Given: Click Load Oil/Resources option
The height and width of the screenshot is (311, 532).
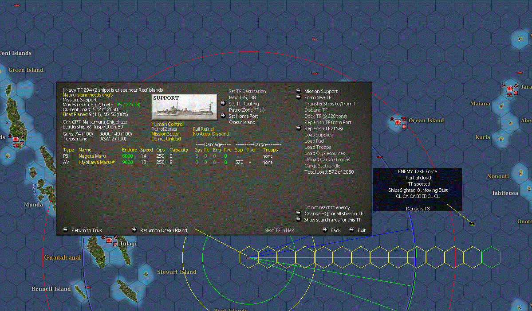Looking at the screenshot, I should point(324,153).
